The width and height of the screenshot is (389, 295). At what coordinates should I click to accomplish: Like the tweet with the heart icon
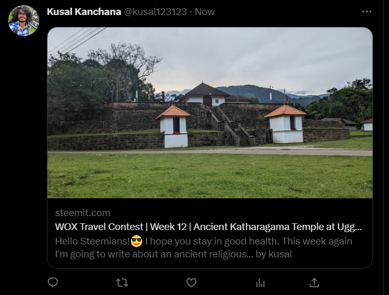(191, 283)
